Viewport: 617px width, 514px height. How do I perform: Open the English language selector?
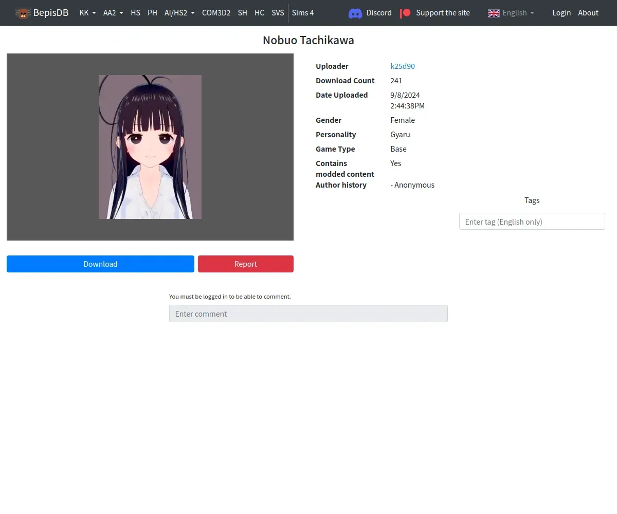[x=511, y=13]
